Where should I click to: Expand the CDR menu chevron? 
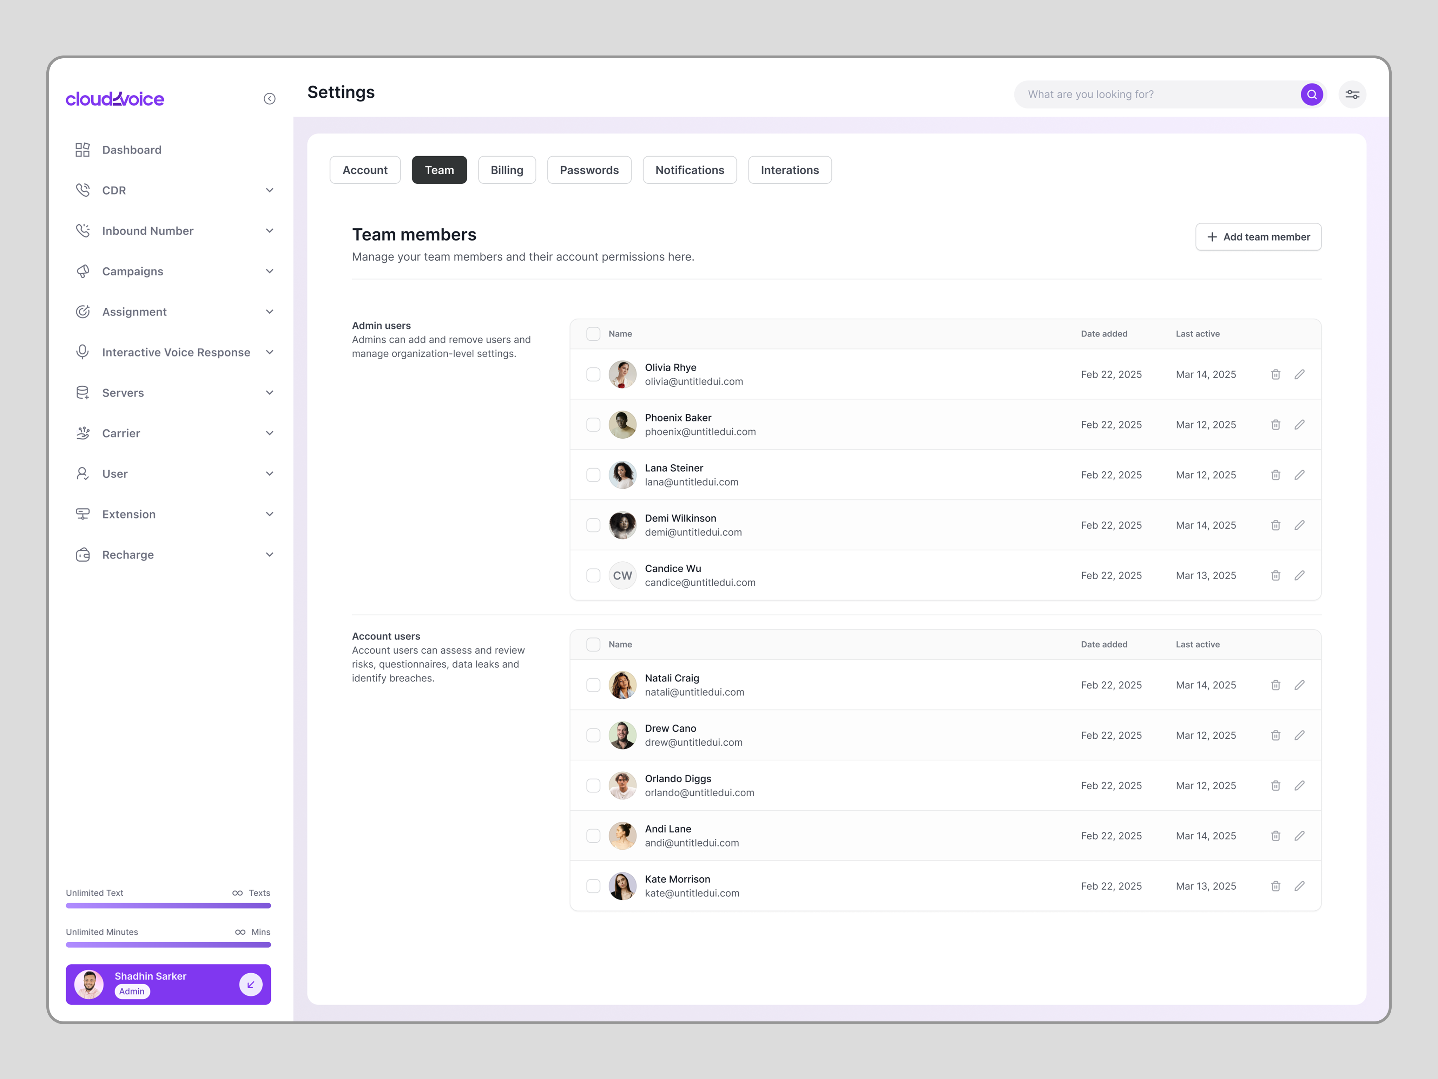[x=269, y=191]
